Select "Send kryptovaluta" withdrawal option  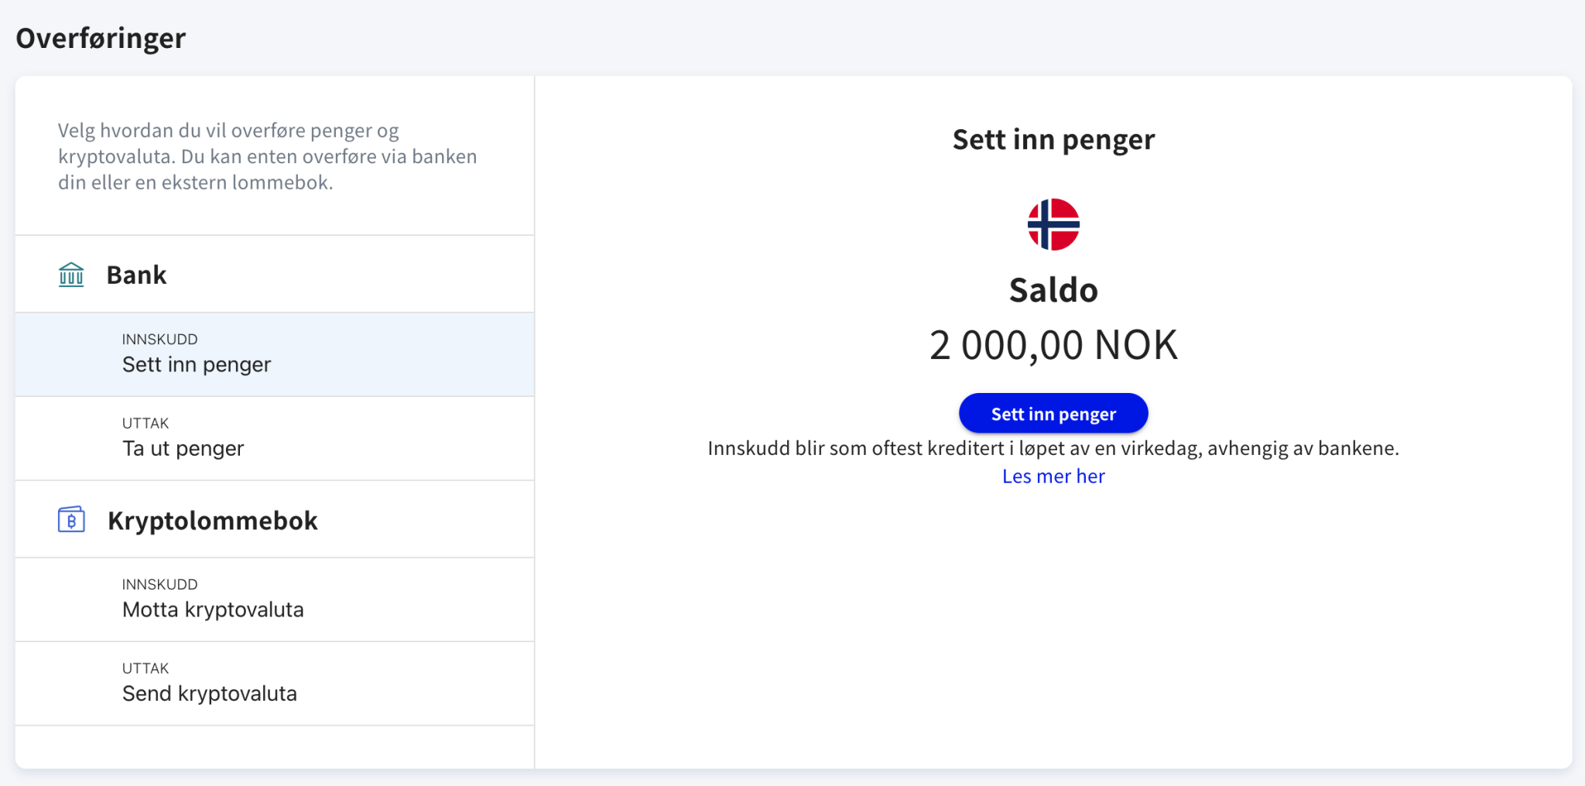click(209, 693)
